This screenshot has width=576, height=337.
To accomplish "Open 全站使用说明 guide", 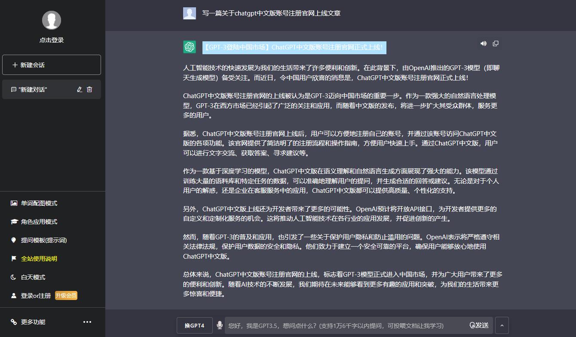I will tap(39, 259).
